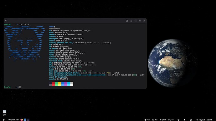Click the fastfetch command text

(24, 25)
